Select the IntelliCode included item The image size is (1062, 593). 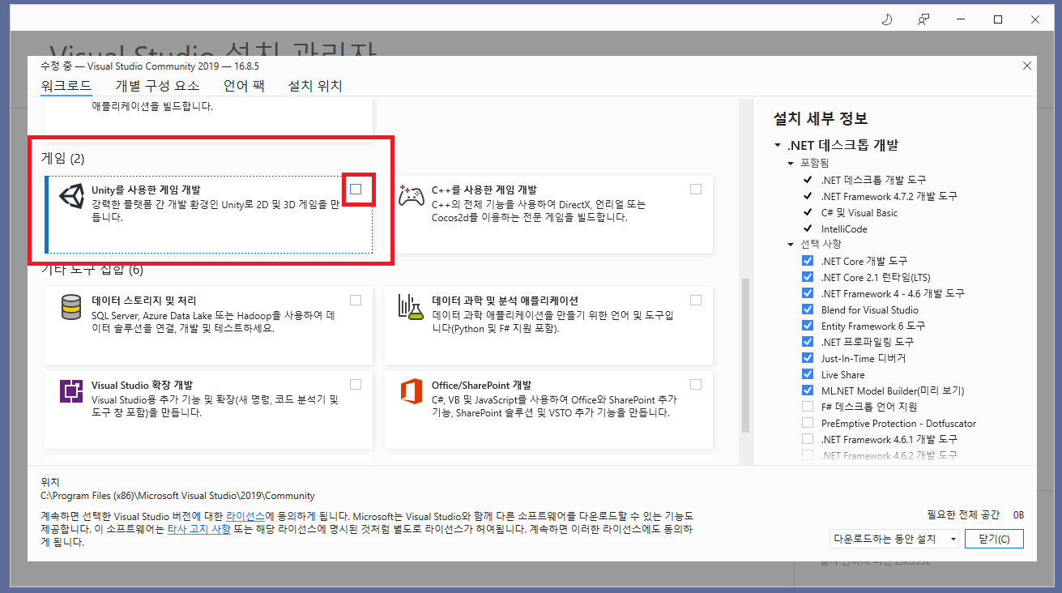point(843,228)
